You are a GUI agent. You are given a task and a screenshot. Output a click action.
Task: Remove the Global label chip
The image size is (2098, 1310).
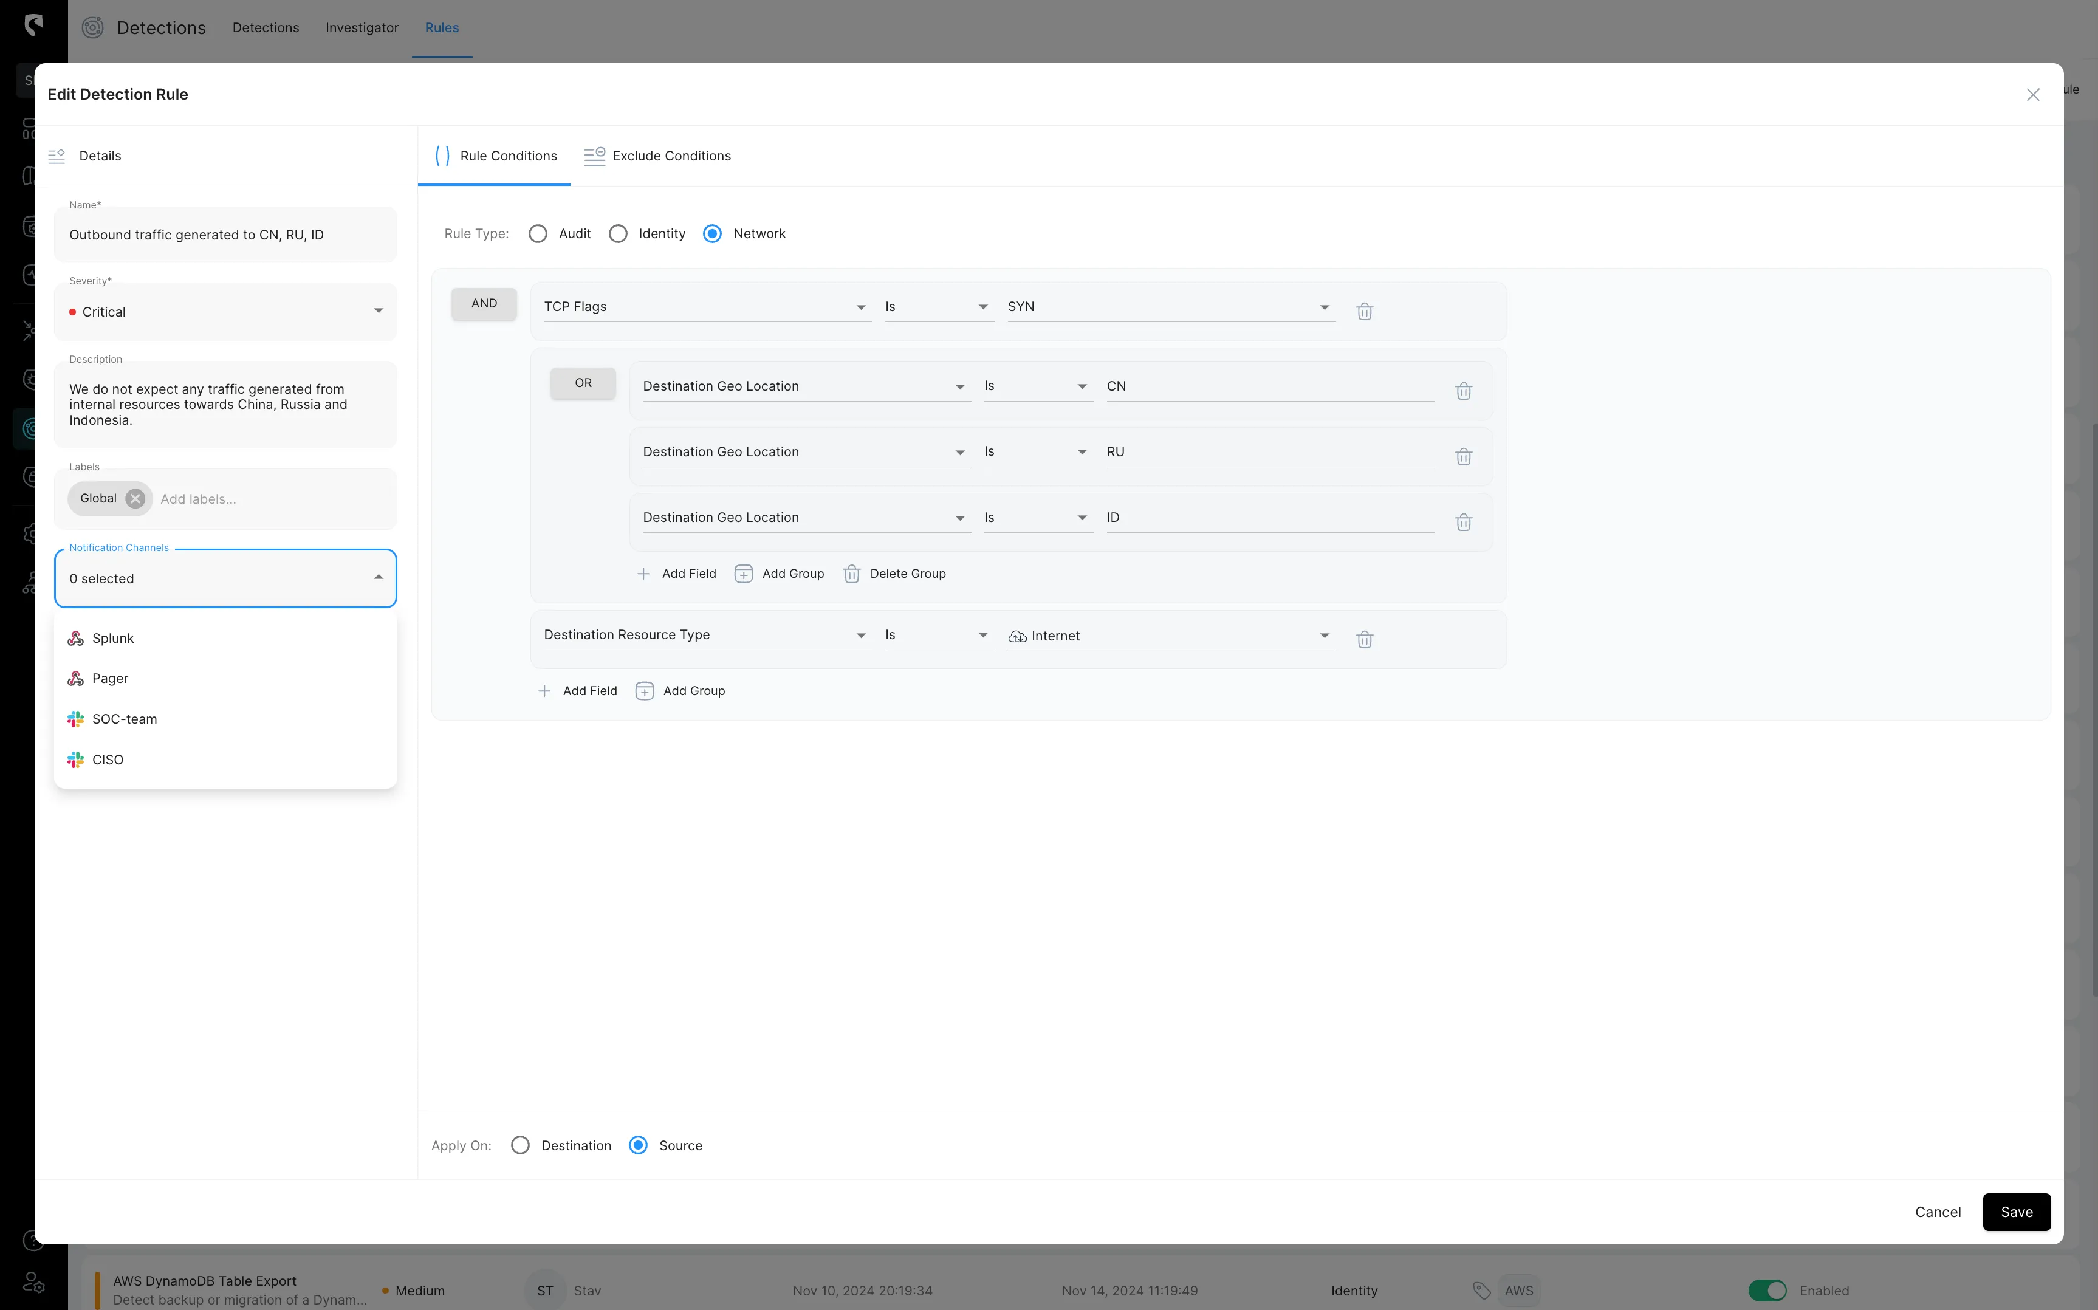[135, 498]
